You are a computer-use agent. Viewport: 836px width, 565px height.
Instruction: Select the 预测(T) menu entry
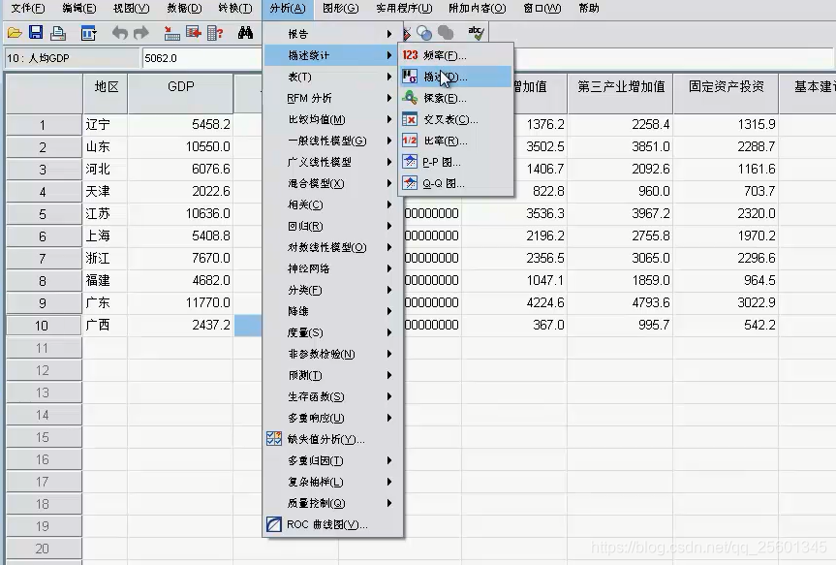click(333, 376)
